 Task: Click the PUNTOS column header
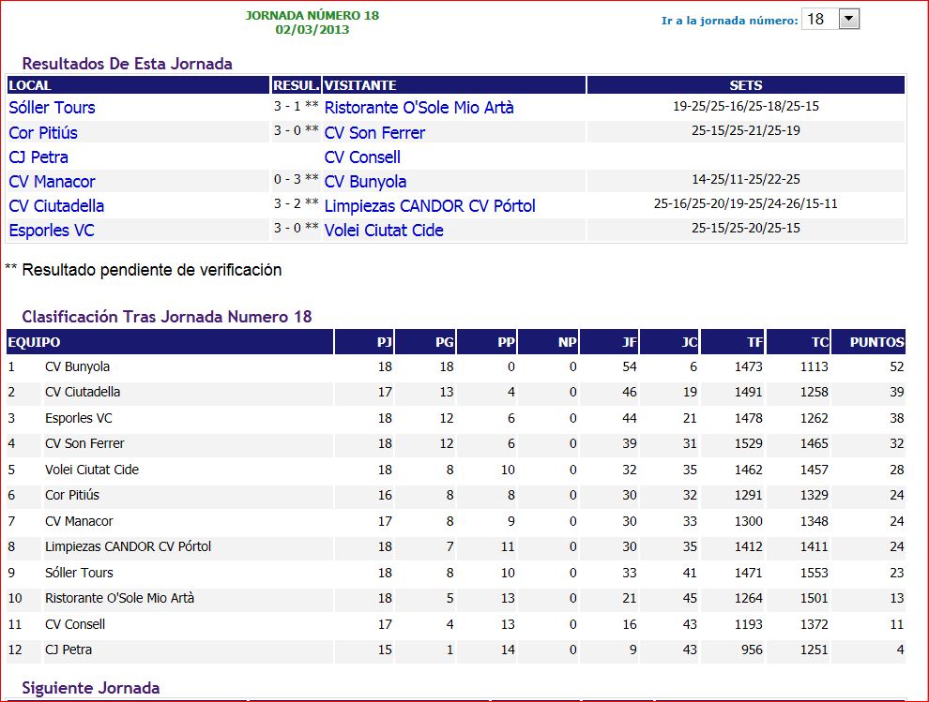pyautogui.click(x=869, y=342)
